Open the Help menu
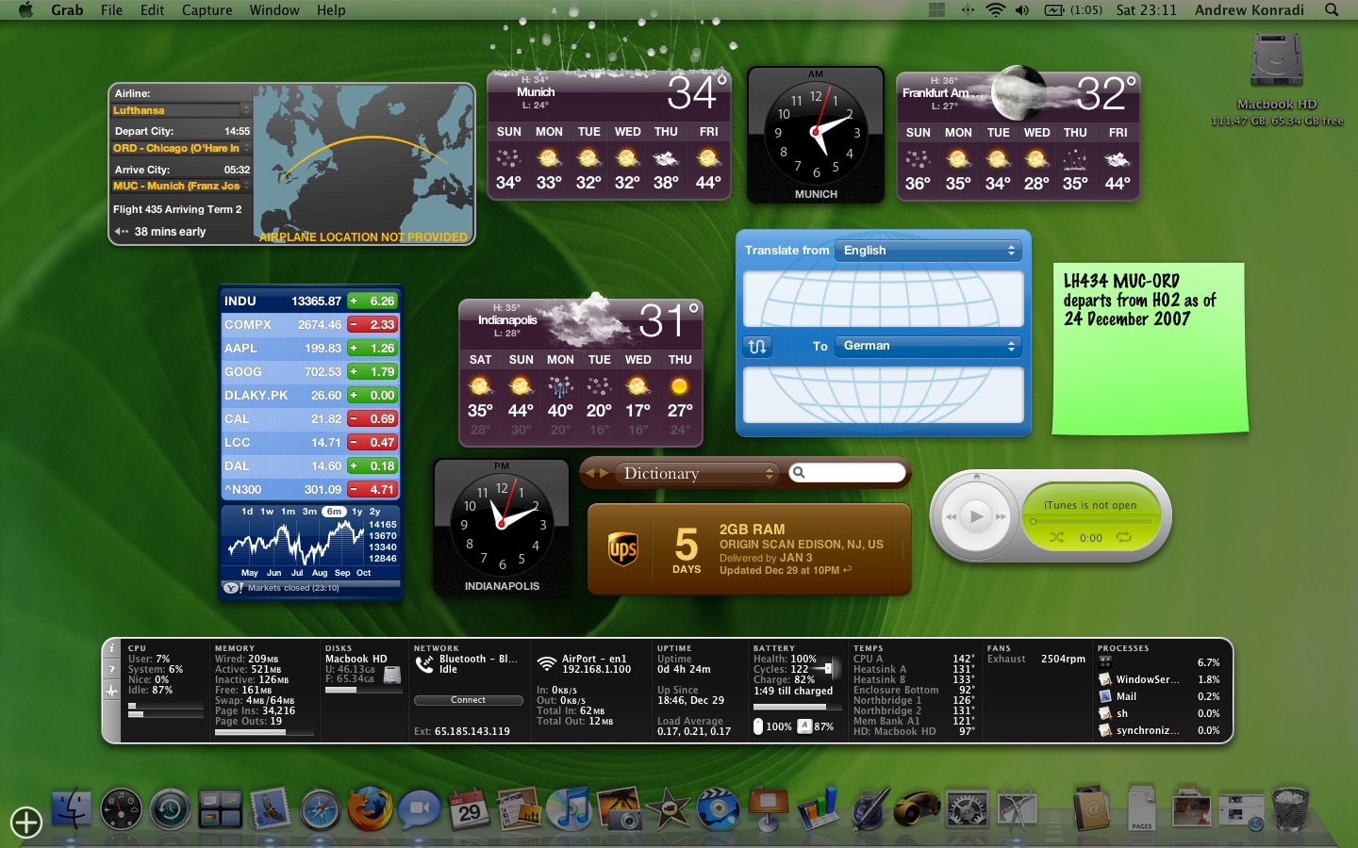1358x848 pixels. tap(331, 9)
